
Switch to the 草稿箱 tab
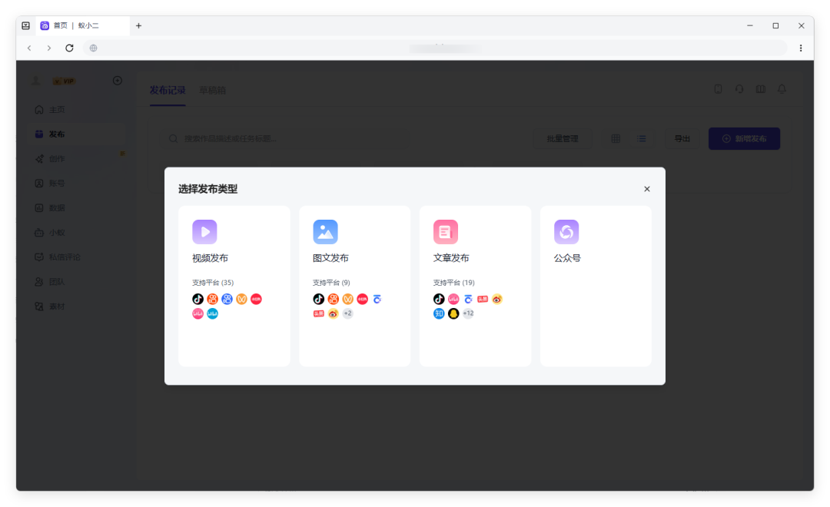click(x=212, y=91)
